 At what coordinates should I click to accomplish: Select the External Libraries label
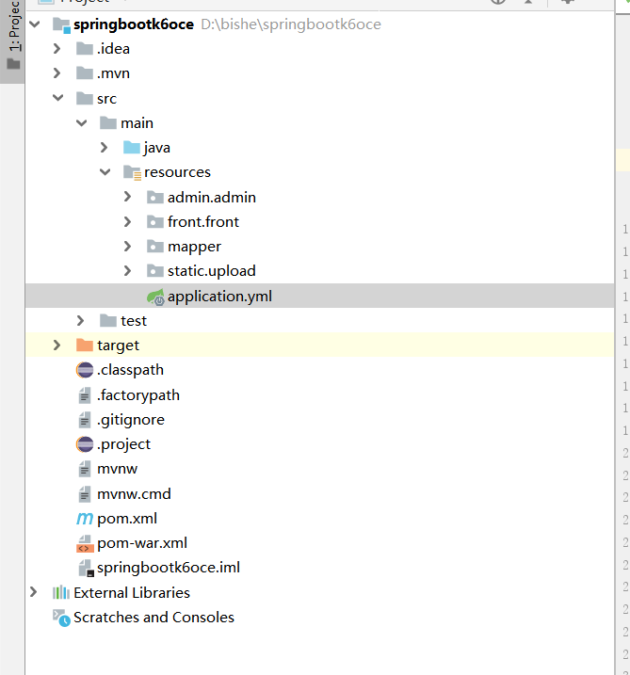tap(132, 593)
